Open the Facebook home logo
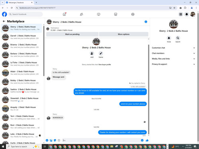Viewport: 199px width, 149px height. 4,14
